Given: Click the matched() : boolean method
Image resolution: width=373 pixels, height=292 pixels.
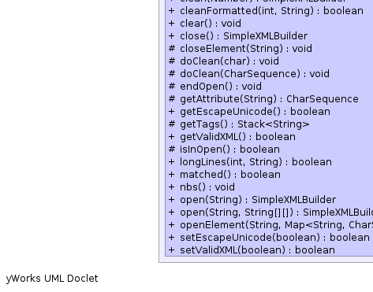Looking at the screenshot, I should (225, 175).
